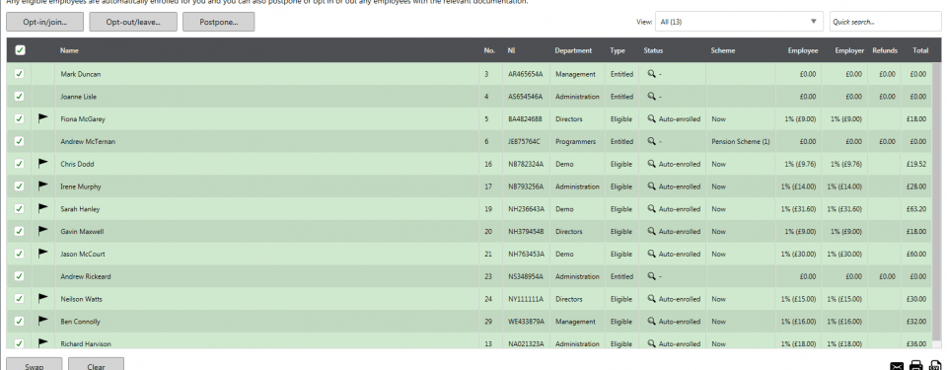Open status magnifier for Andrew Rickeard
The height and width of the screenshot is (370, 947).
coord(652,276)
